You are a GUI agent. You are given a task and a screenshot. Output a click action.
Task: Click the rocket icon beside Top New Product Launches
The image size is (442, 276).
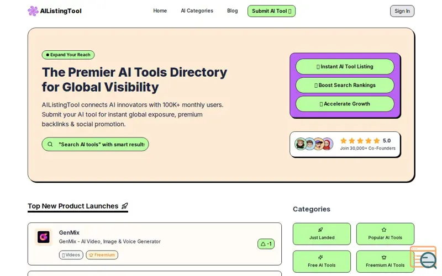[125, 206]
